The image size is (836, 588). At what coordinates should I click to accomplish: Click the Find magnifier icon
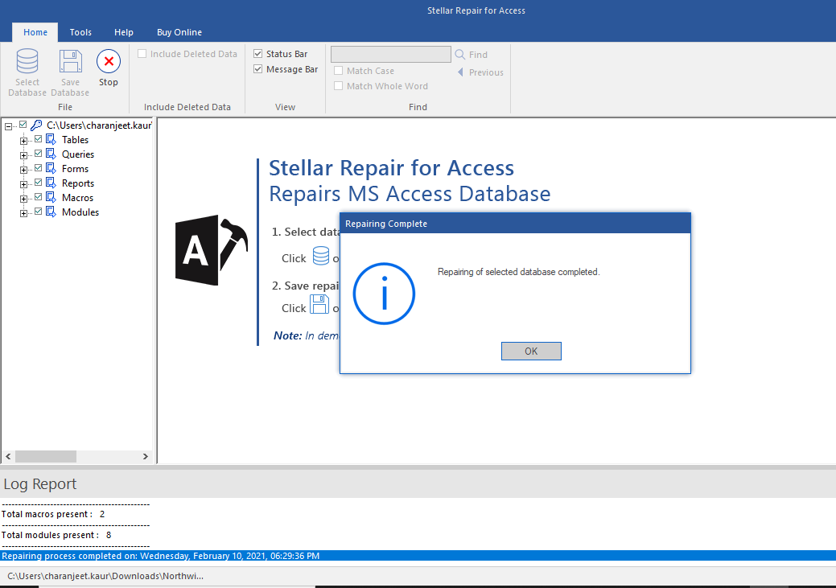click(460, 55)
